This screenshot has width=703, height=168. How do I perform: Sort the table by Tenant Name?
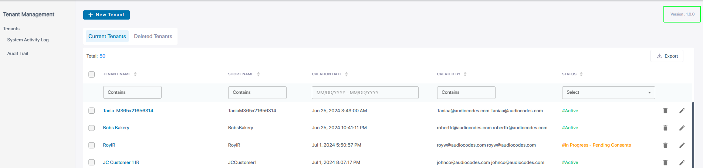click(135, 74)
